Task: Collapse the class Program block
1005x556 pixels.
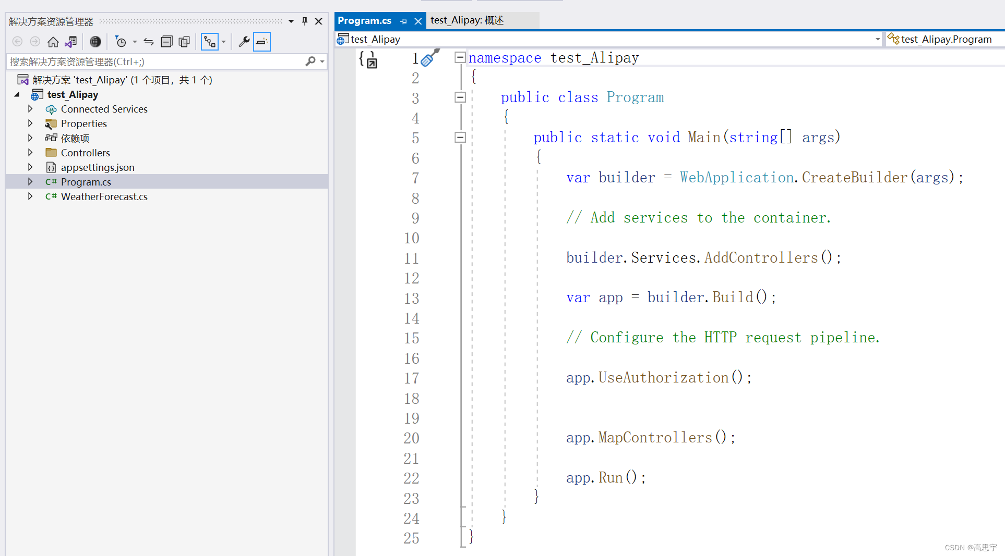Action: click(x=460, y=97)
